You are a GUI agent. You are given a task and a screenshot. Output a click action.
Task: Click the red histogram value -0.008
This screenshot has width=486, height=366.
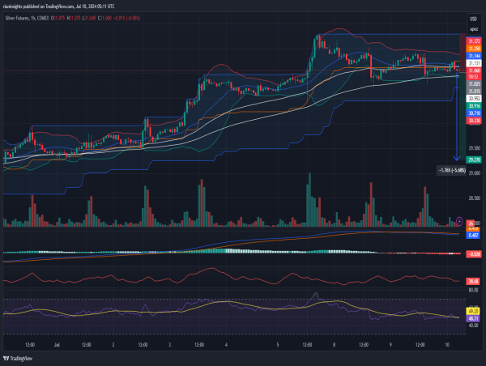point(474,254)
